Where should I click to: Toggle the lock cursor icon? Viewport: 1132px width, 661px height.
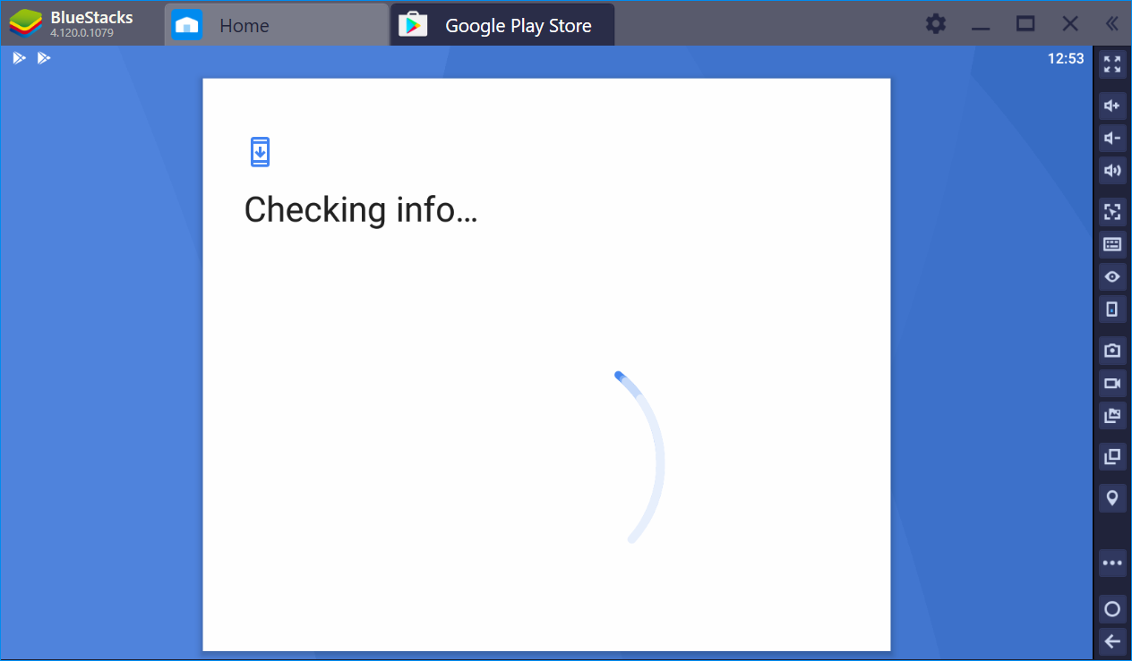1112,212
